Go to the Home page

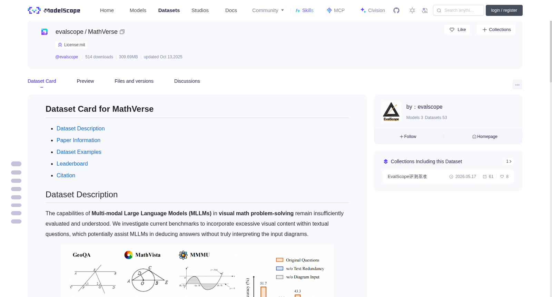coord(107,10)
